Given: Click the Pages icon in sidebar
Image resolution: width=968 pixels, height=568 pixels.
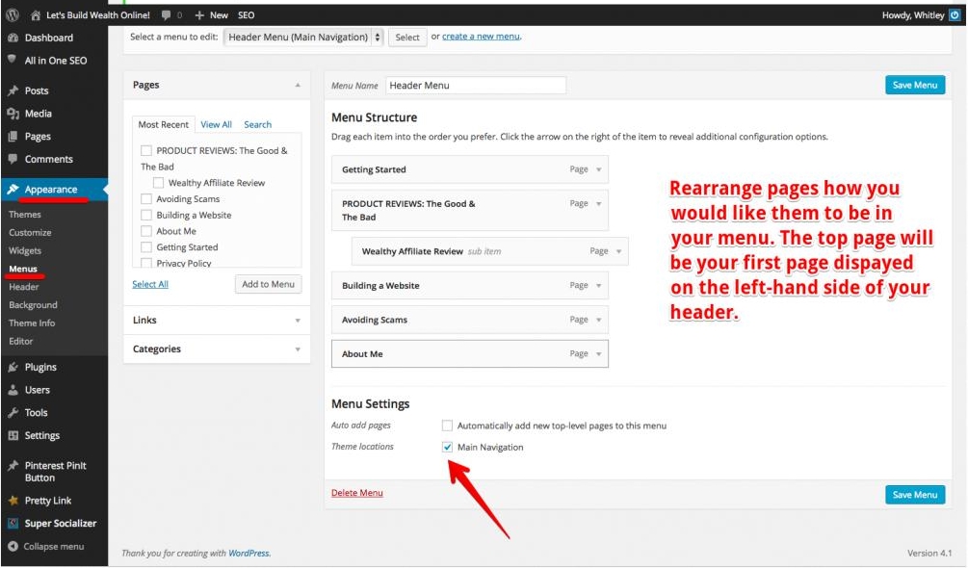Looking at the screenshot, I should [x=13, y=137].
